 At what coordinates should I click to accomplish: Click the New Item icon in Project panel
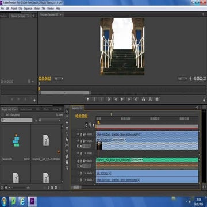[56, 187]
